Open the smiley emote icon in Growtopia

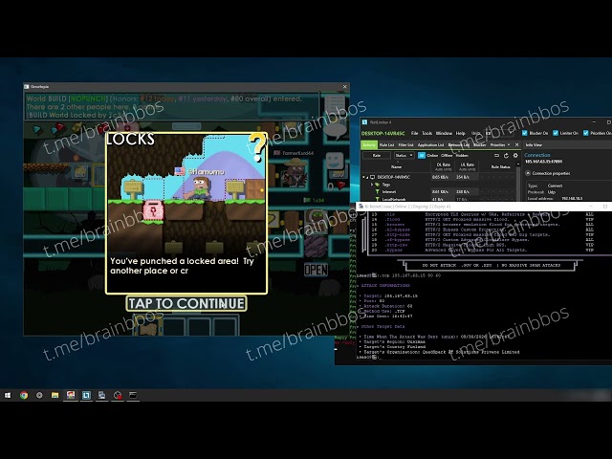click(335, 161)
